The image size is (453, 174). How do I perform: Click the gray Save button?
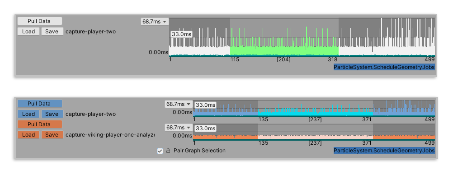tap(52, 32)
